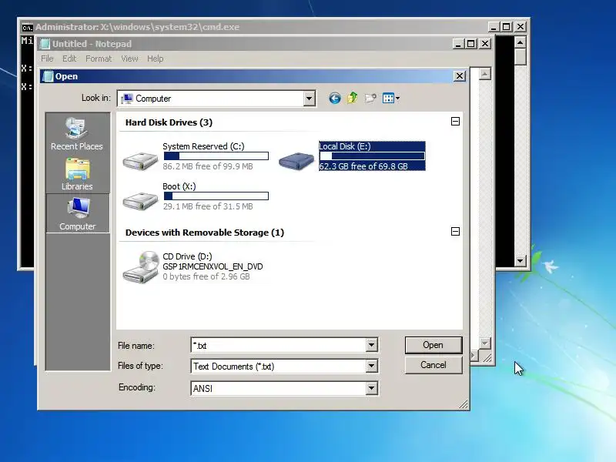Select the Boot (X:) drive icon
This screenshot has height=462, width=616.
point(141,200)
